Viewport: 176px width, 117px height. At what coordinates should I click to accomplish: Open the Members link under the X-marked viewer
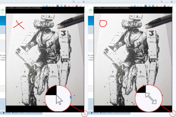tap(8, 113)
